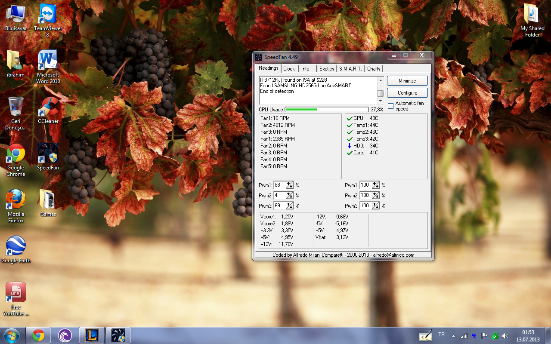The height and width of the screenshot is (344, 551).
Task: Click the 'Fan1: 2385 RPM' reading
Action: tap(278, 139)
